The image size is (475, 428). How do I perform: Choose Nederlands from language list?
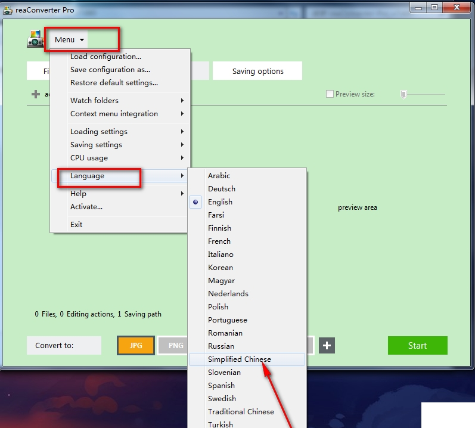click(x=247, y=294)
